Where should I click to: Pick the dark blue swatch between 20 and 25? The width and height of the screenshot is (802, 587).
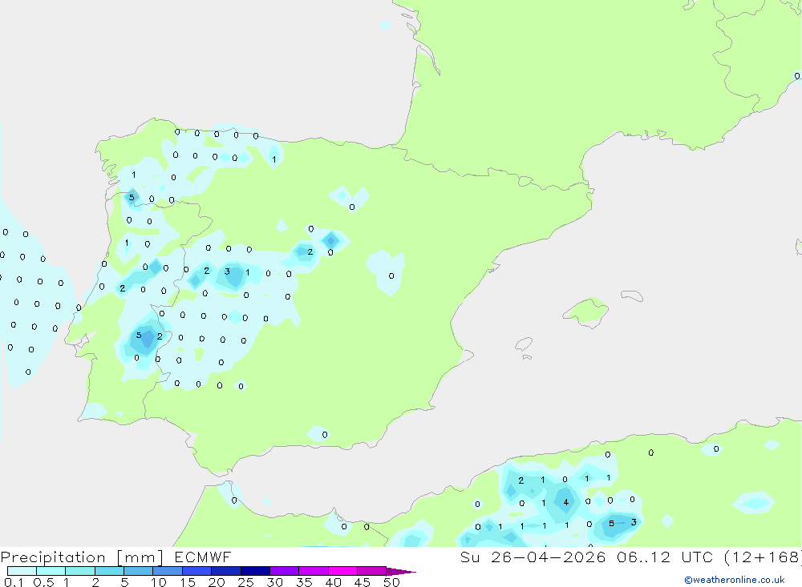tap(225, 571)
